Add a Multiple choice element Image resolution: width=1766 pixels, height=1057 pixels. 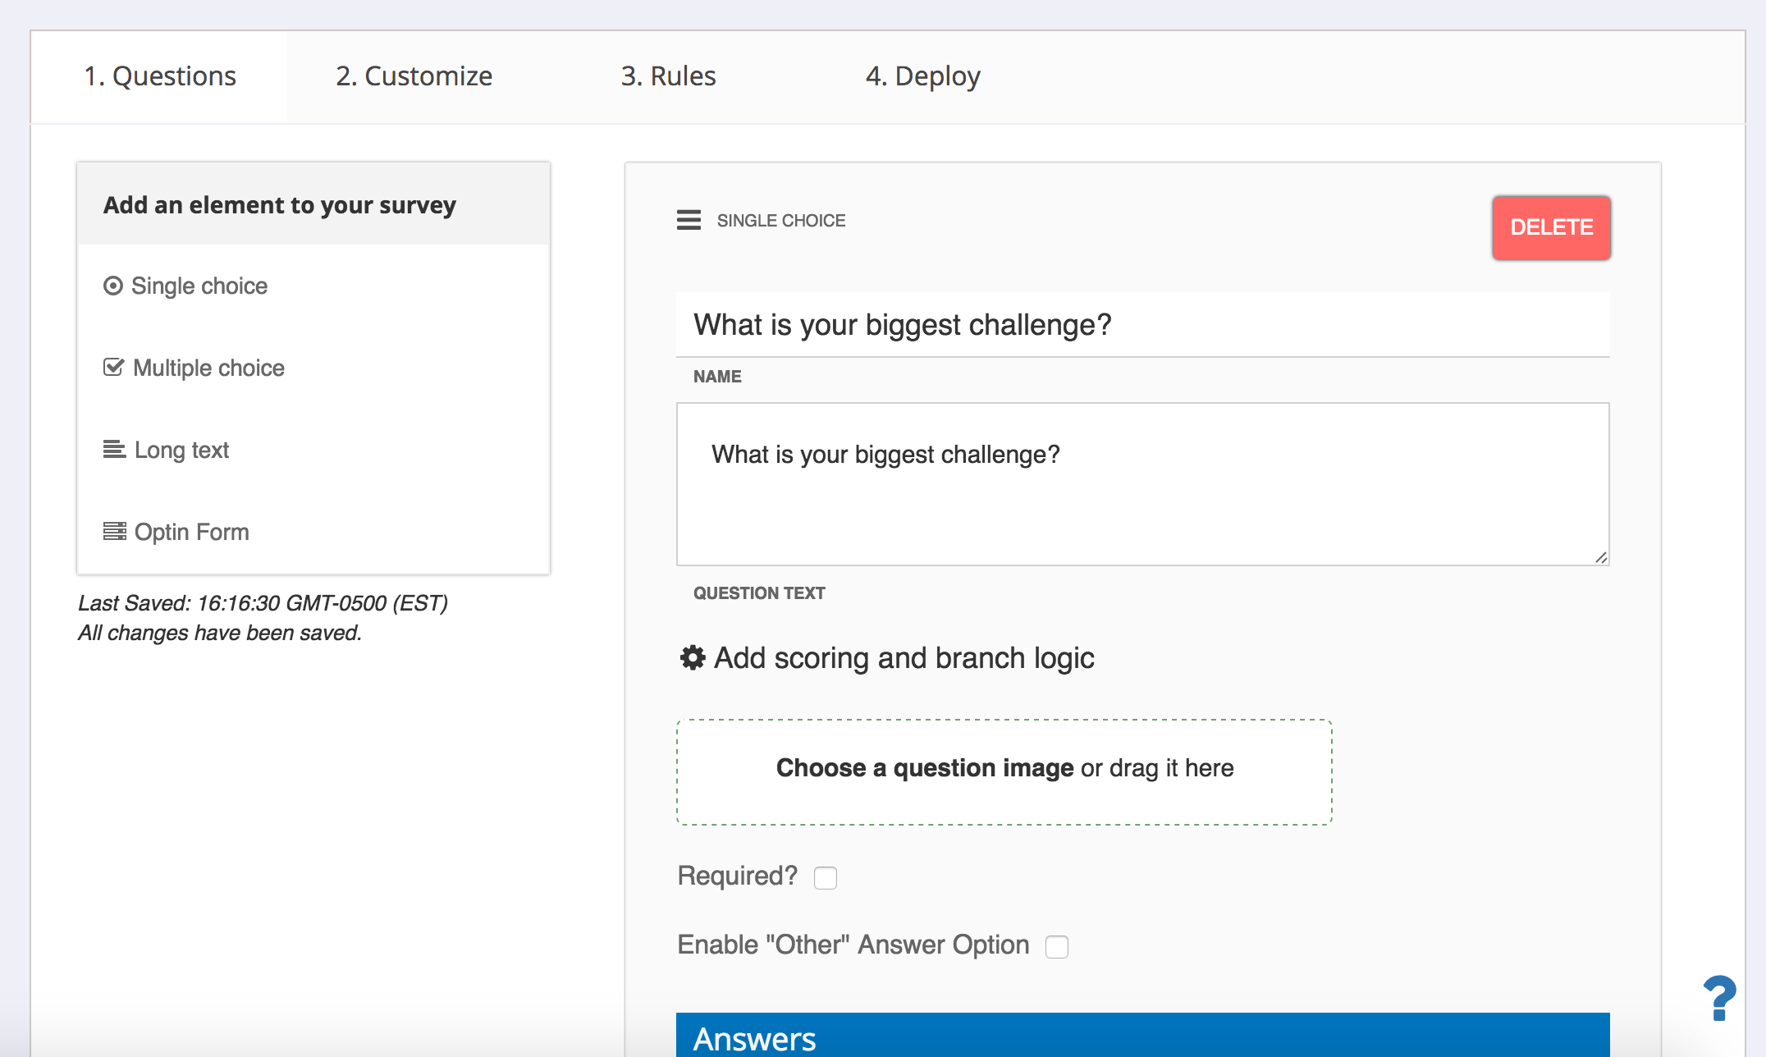[208, 368]
